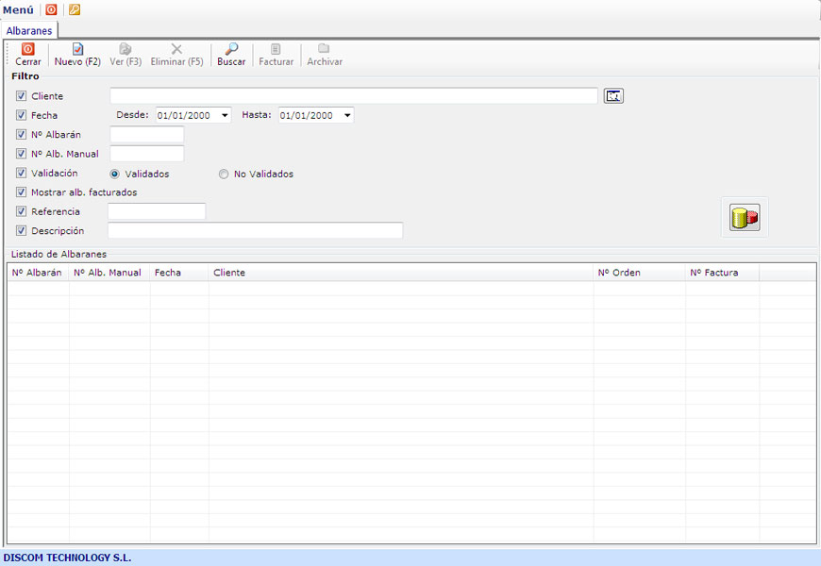This screenshot has height=566, width=821.
Task: Click the Cerrar toolbar icon
Action: click(28, 49)
